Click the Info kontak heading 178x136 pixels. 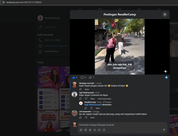45,35
